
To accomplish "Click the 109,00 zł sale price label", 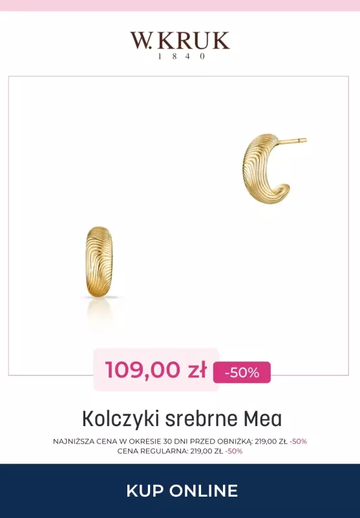I will pos(156,370).
